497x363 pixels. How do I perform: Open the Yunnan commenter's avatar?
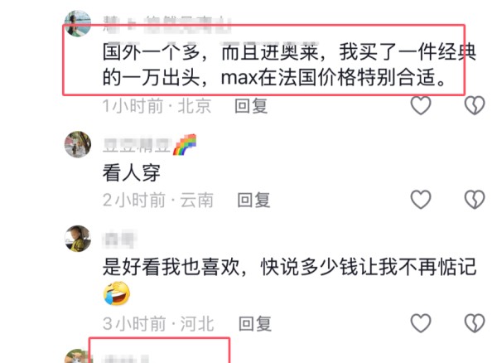78,144
